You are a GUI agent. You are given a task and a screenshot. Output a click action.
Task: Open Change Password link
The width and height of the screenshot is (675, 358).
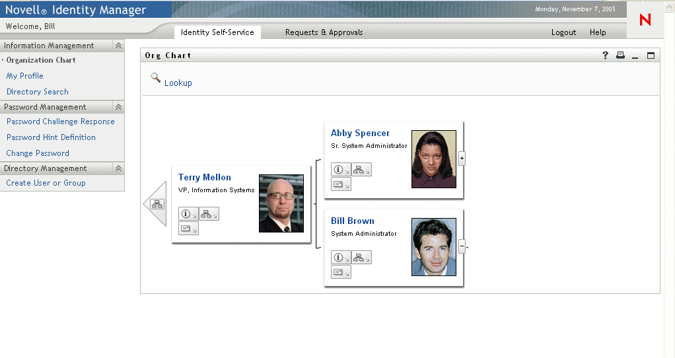(x=38, y=153)
